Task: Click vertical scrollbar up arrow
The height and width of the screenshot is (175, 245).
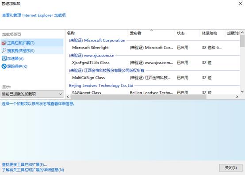Action: coord(242,32)
